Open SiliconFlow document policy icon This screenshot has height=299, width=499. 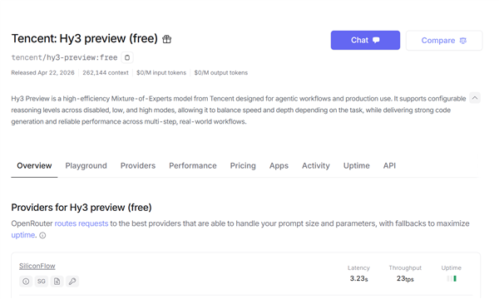pyautogui.click(x=57, y=282)
